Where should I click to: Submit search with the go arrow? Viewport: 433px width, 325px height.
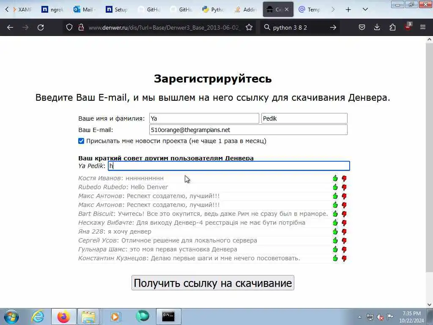pos(333,28)
